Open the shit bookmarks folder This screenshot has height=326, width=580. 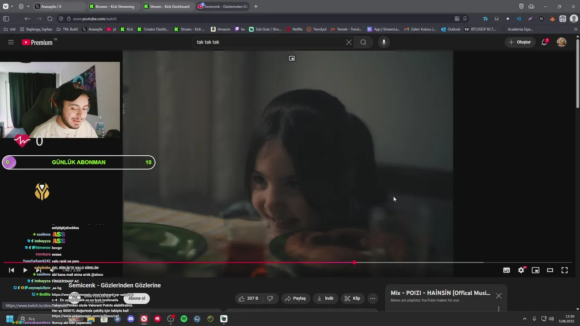[10, 29]
